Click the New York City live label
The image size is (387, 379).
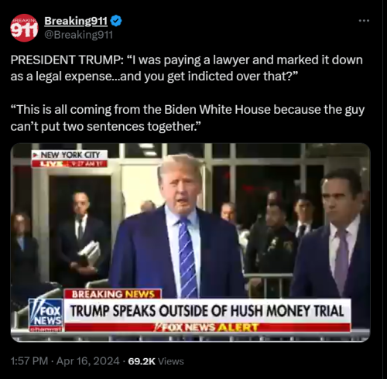[70, 155]
